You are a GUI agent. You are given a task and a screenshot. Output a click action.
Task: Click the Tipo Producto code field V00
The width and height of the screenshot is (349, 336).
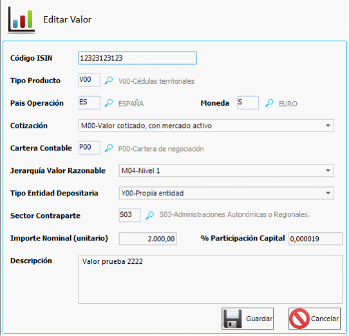coord(90,80)
